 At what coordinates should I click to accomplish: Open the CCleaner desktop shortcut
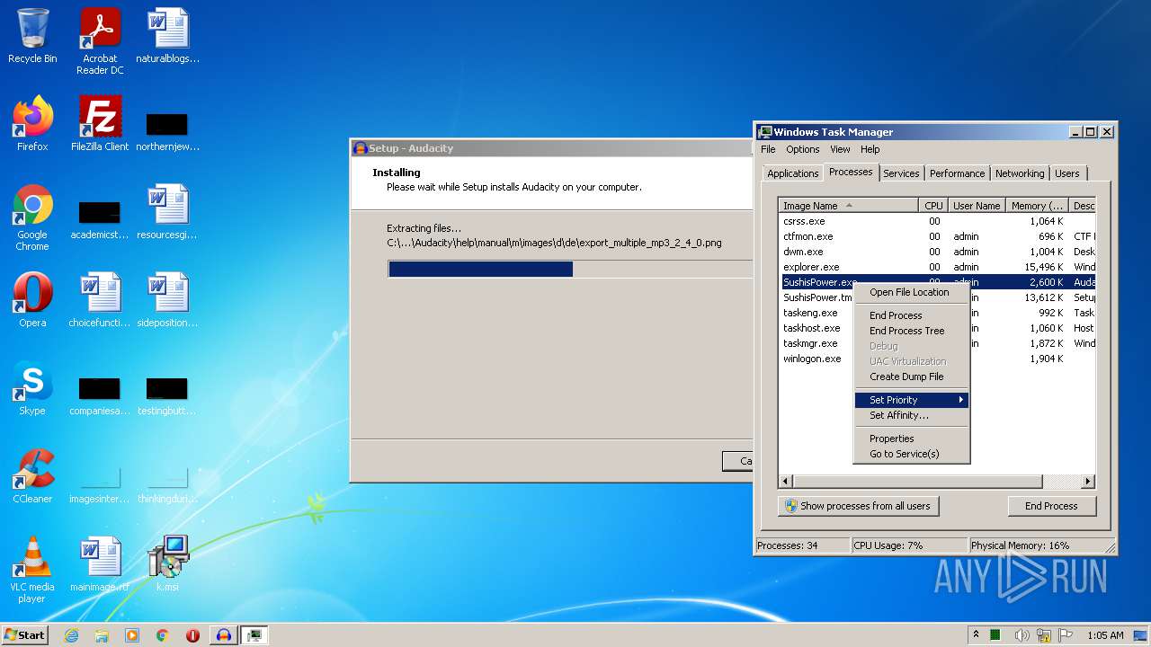pyautogui.click(x=32, y=476)
